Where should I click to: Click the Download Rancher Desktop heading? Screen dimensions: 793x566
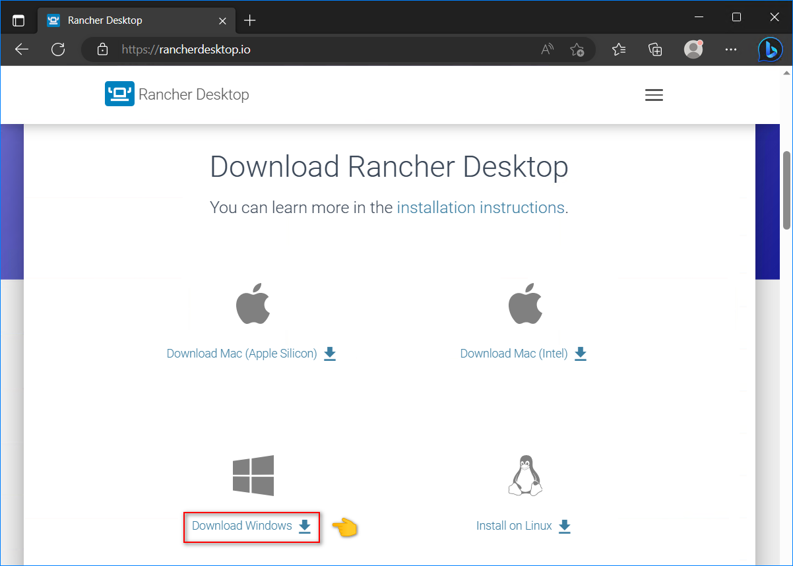389,167
